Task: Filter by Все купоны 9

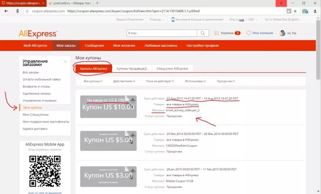Action: [93, 81]
